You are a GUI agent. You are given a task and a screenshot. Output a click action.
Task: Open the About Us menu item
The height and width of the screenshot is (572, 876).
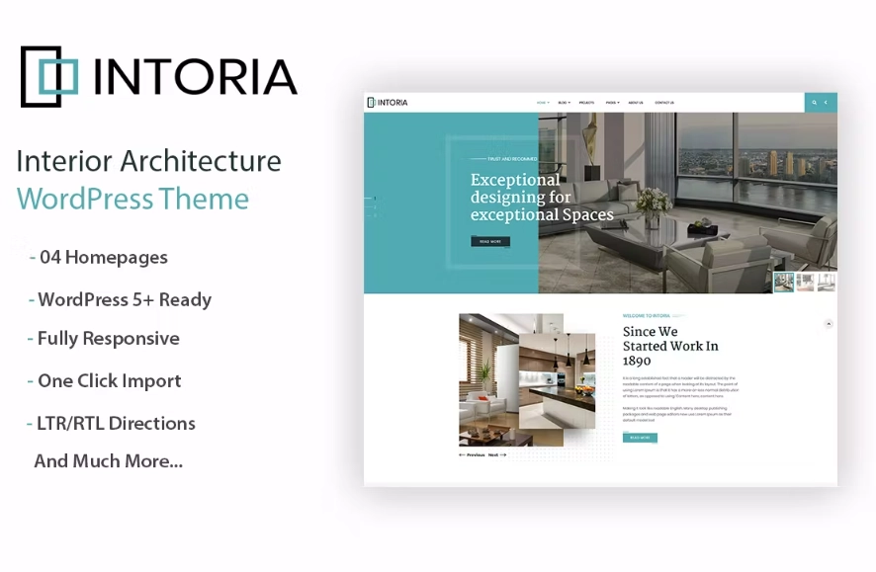pyautogui.click(x=635, y=102)
